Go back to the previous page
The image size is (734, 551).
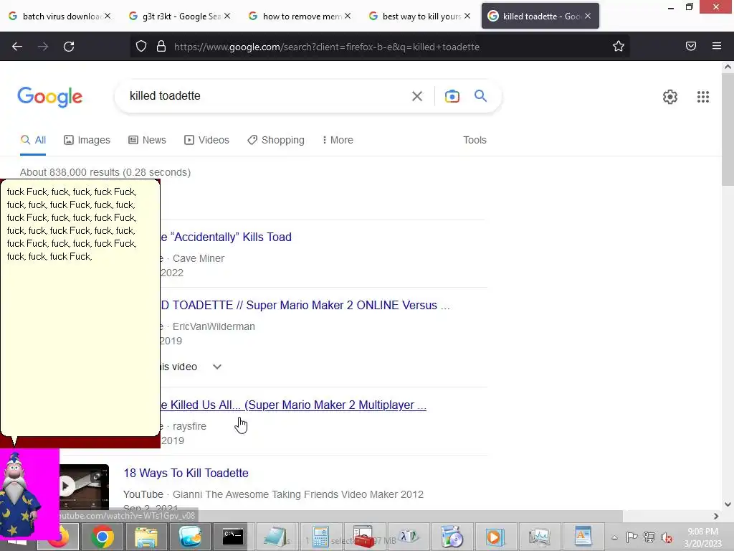(17, 47)
